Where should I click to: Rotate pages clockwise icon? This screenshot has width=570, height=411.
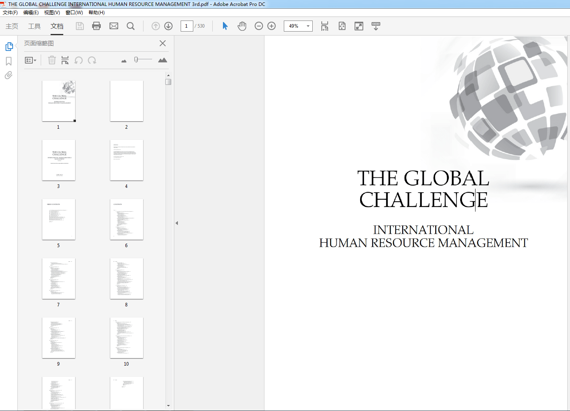pyautogui.click(x=92, y=60)
